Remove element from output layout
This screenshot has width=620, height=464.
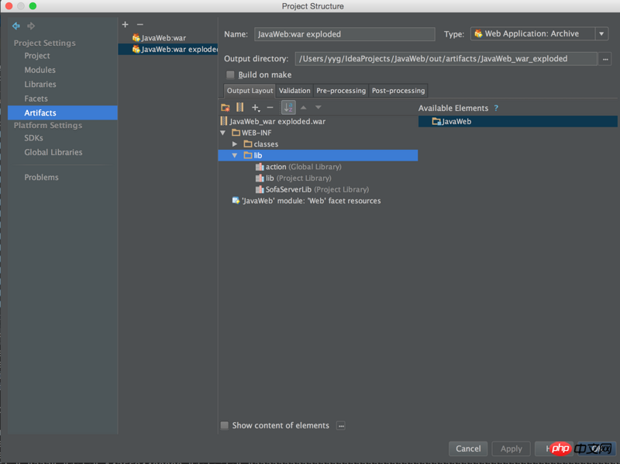pyautogui.click(x=270, y=107)
